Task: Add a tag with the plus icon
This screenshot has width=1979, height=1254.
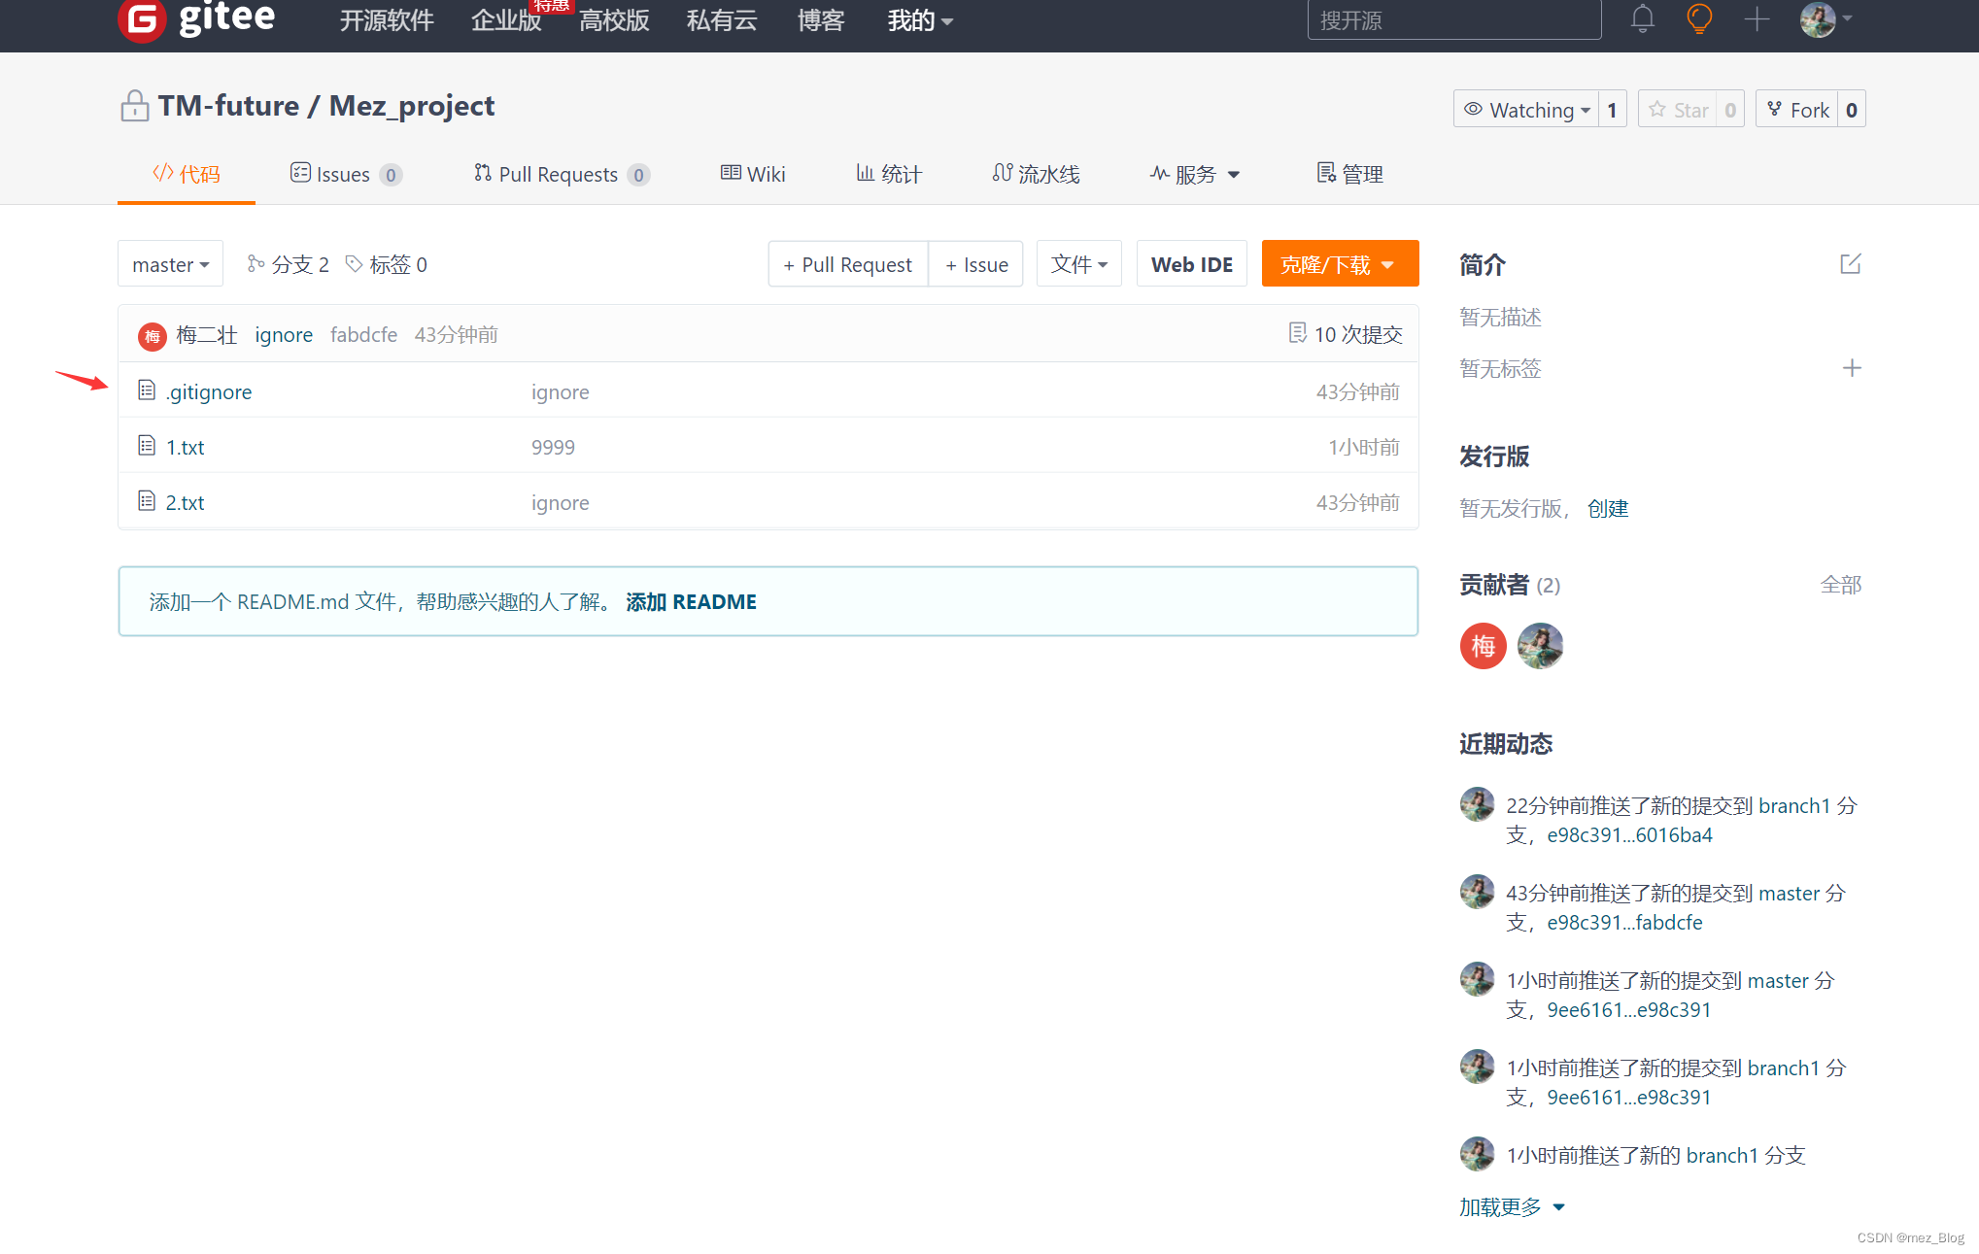Action: pos(1852,368)
